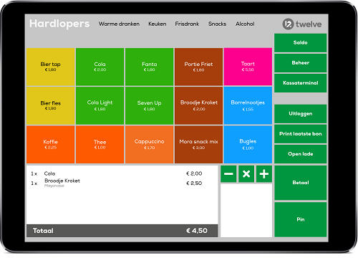Switch to Snacks category
358x258 pixels.
pyautogui.click(x=217, y=24)
